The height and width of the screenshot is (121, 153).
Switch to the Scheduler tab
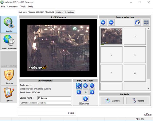[69, 12]
